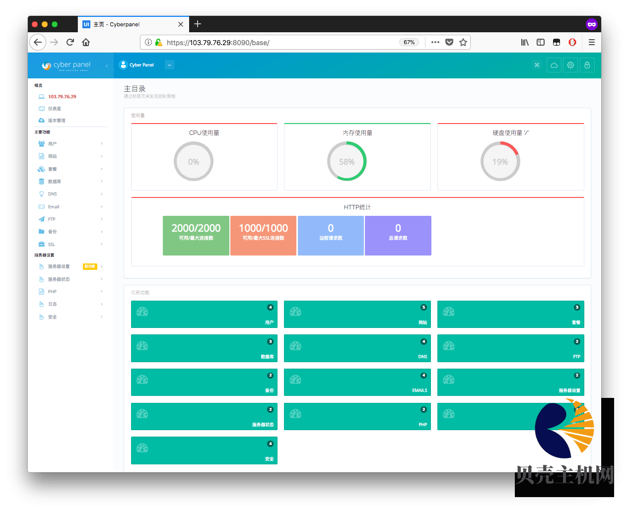Open the Cyber Panel user dropdown

click(169, 65)
